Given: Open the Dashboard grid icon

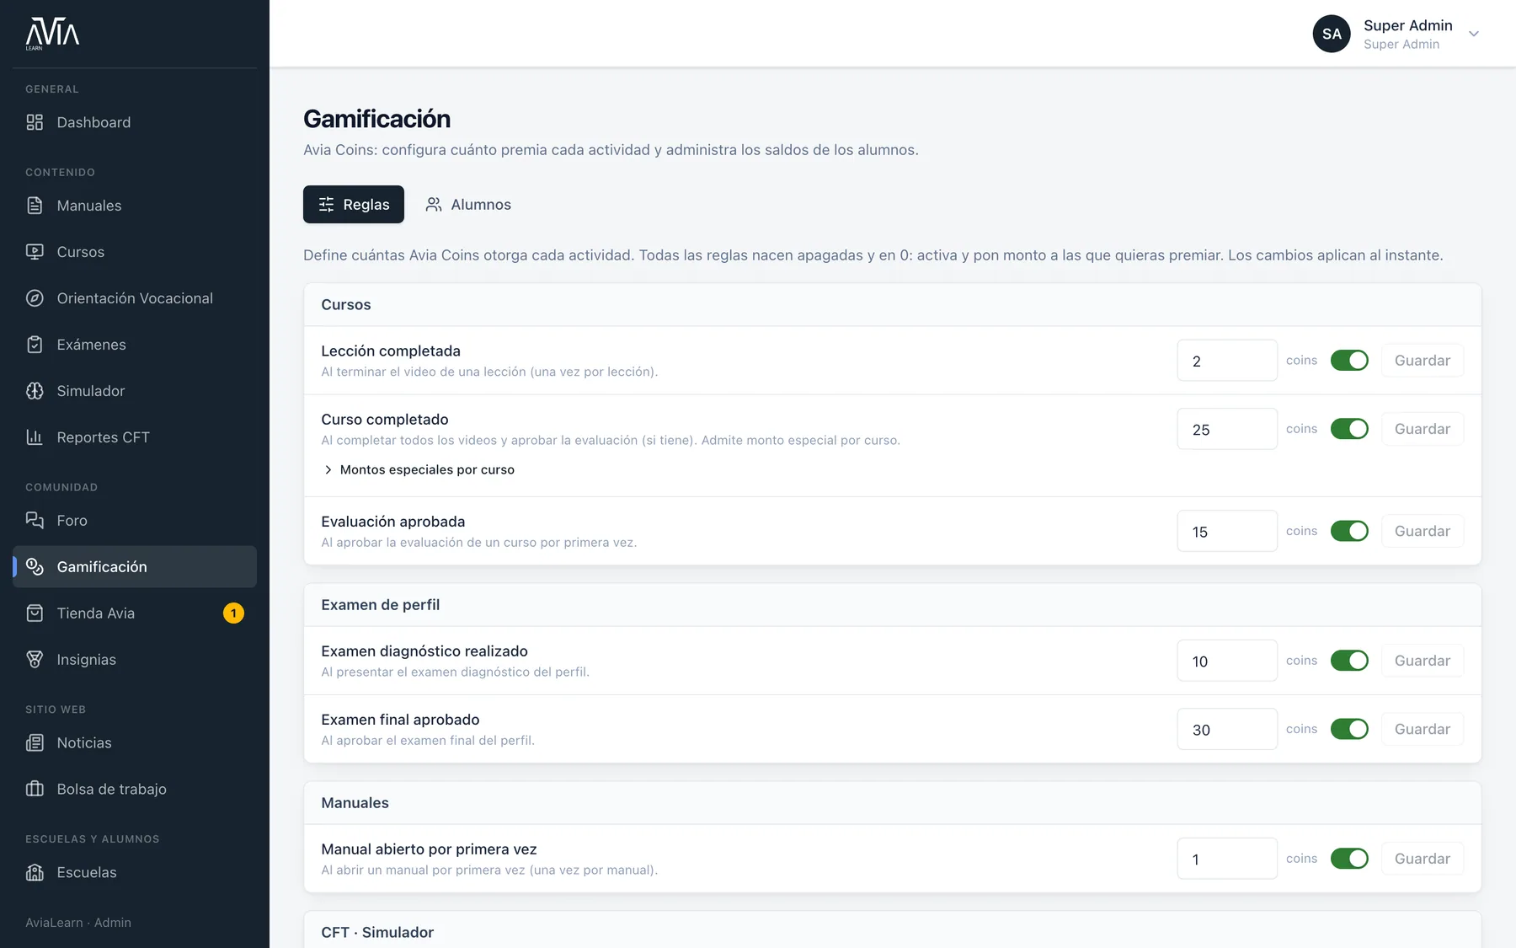Looking at the screenshot, I should tap(35, 122).
